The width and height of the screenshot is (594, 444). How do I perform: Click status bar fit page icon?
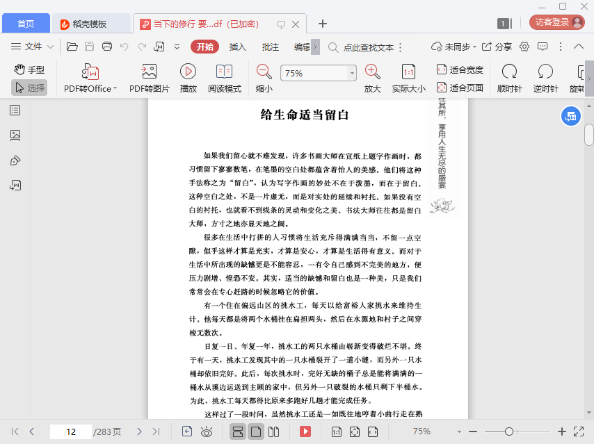tap(355, 431)
